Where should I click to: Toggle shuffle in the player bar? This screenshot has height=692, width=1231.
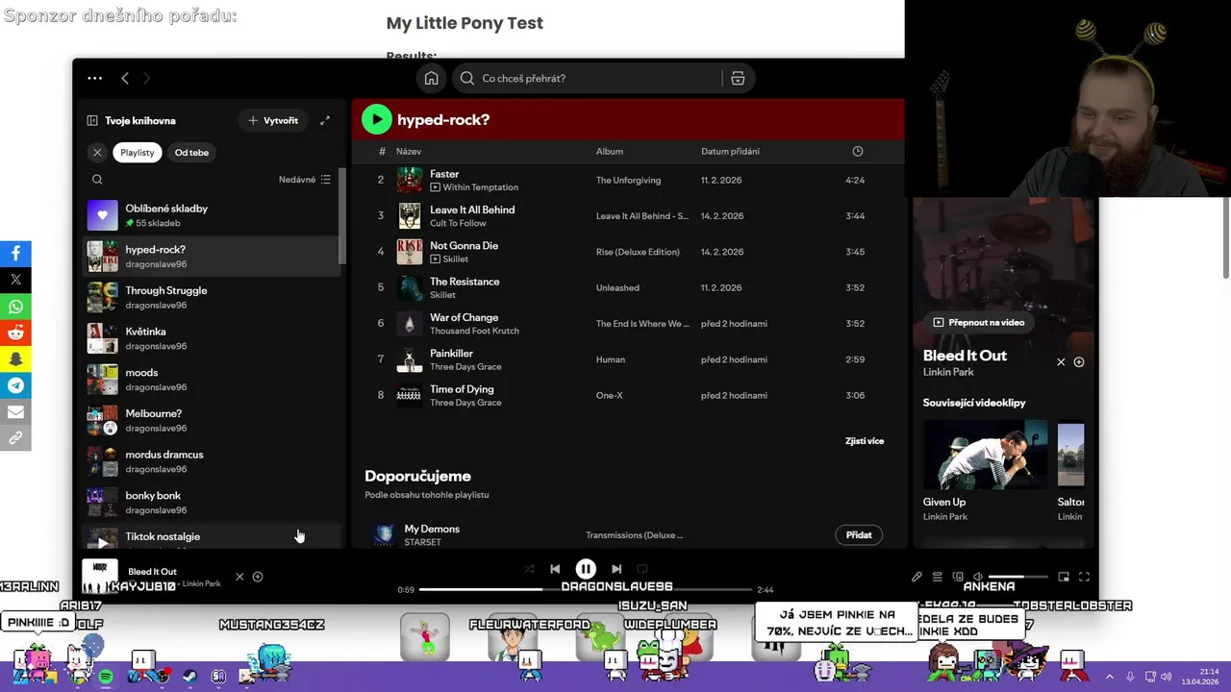point(529,569)
